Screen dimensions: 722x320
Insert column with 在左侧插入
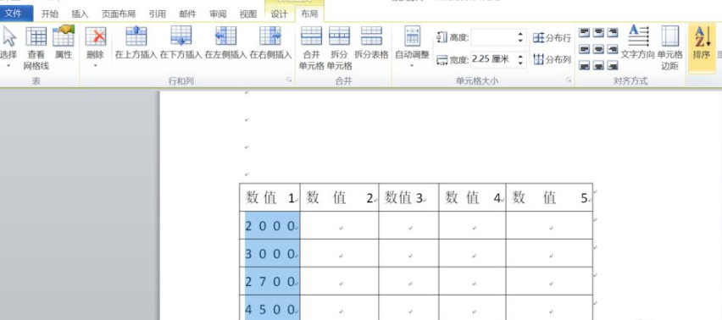[x=225, y=42]
